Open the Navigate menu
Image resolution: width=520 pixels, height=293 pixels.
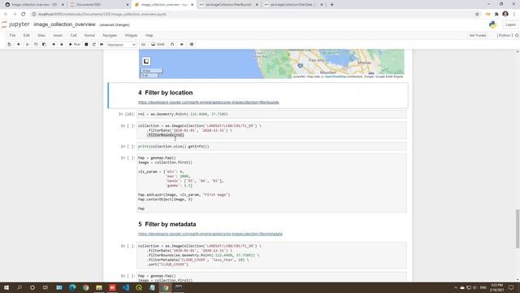click(x=110, y=35)
